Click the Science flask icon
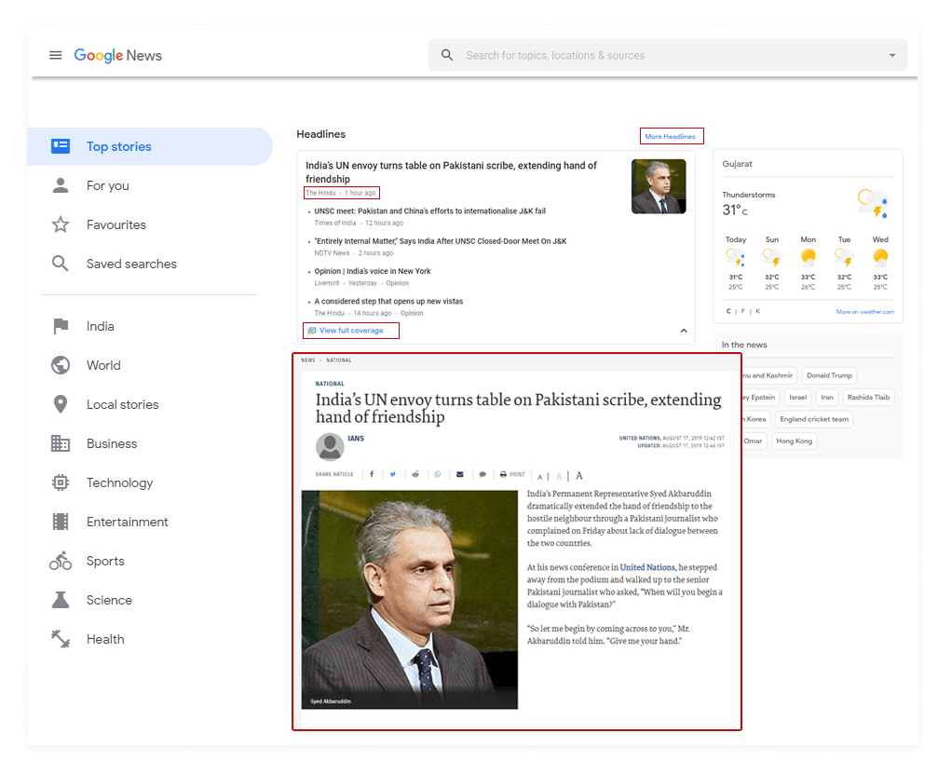Viewport: 938px width, 774px height. [61, 600]
